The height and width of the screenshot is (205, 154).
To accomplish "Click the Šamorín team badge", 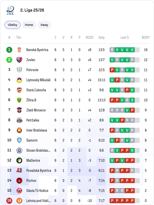I will (x=19, y=140).
